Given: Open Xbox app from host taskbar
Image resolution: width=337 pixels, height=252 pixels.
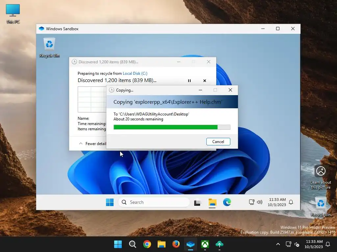Looking at the screenshot, I should pos(205,244).
